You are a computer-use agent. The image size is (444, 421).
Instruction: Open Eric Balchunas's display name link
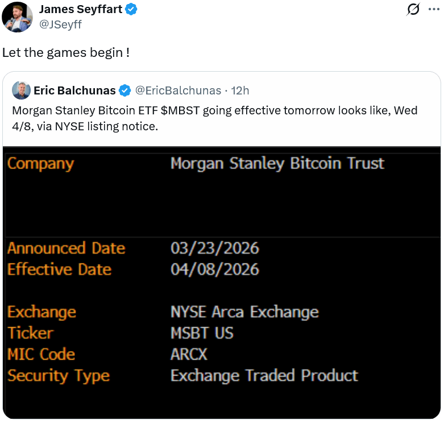pyautogui.click(x=74, y=90)
